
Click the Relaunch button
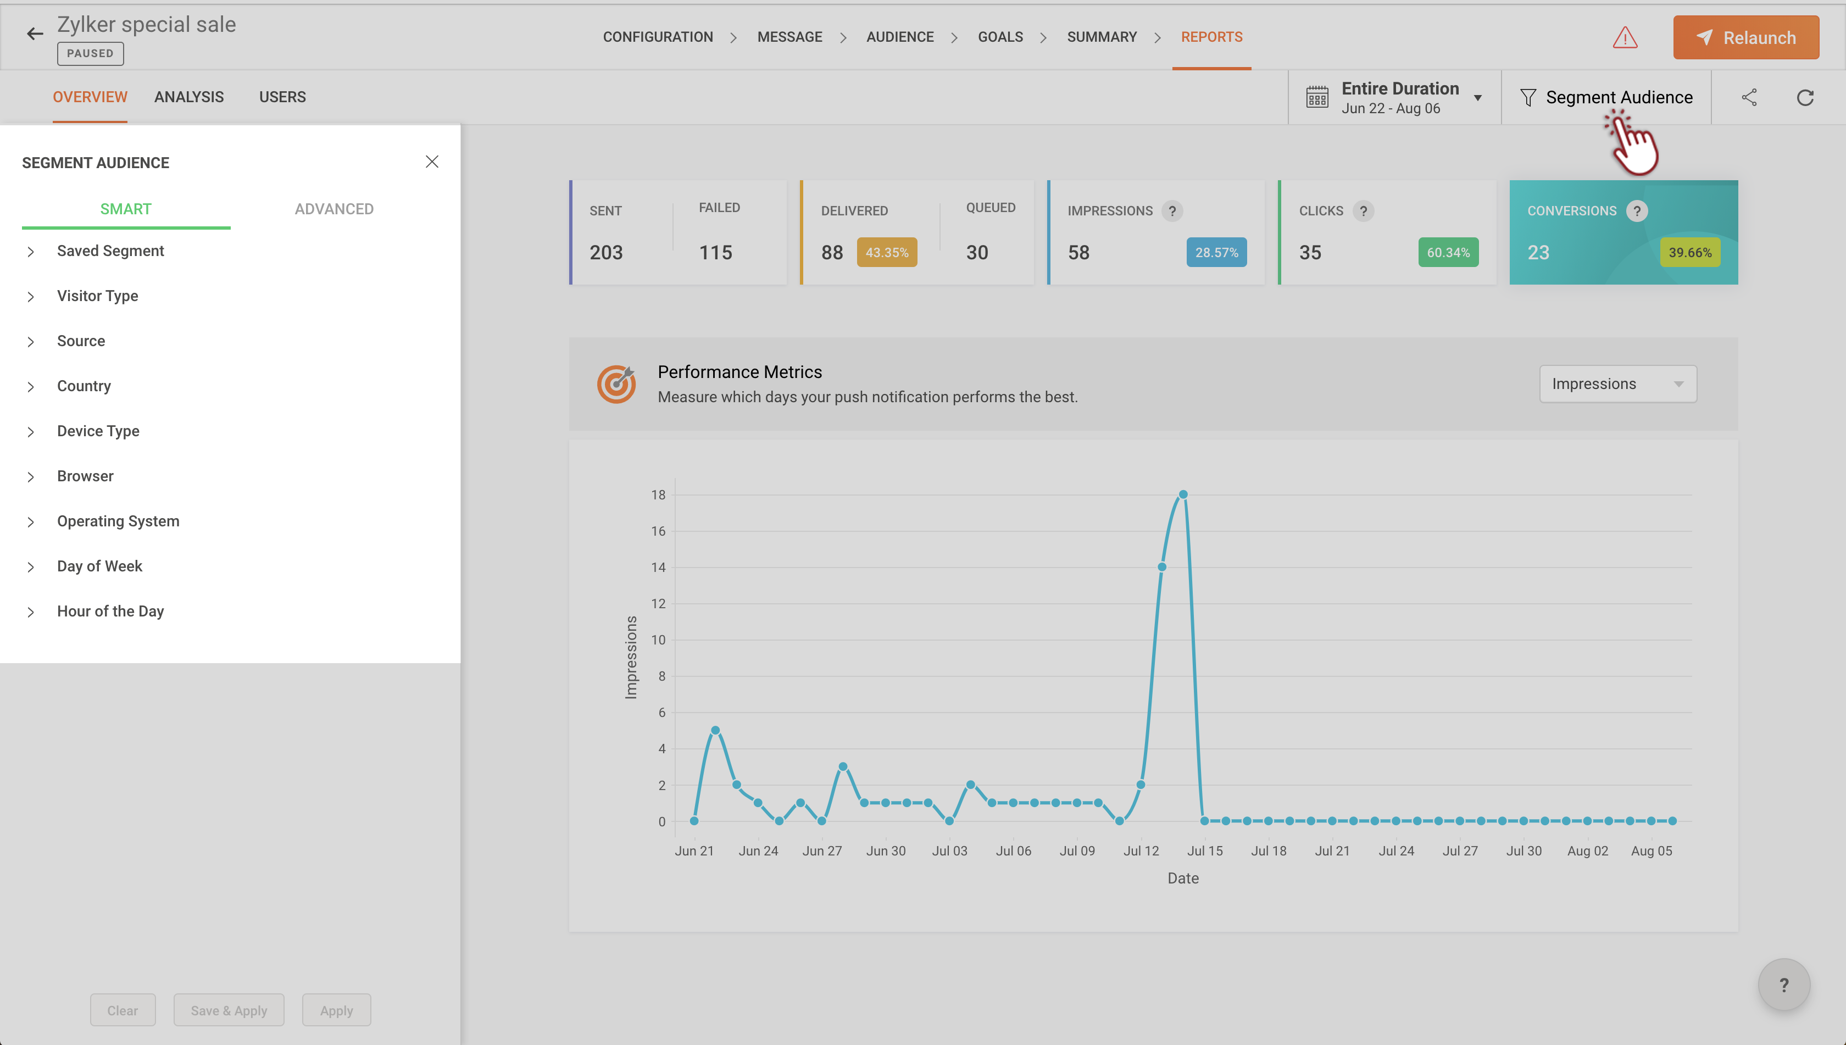click(1745, 37)
